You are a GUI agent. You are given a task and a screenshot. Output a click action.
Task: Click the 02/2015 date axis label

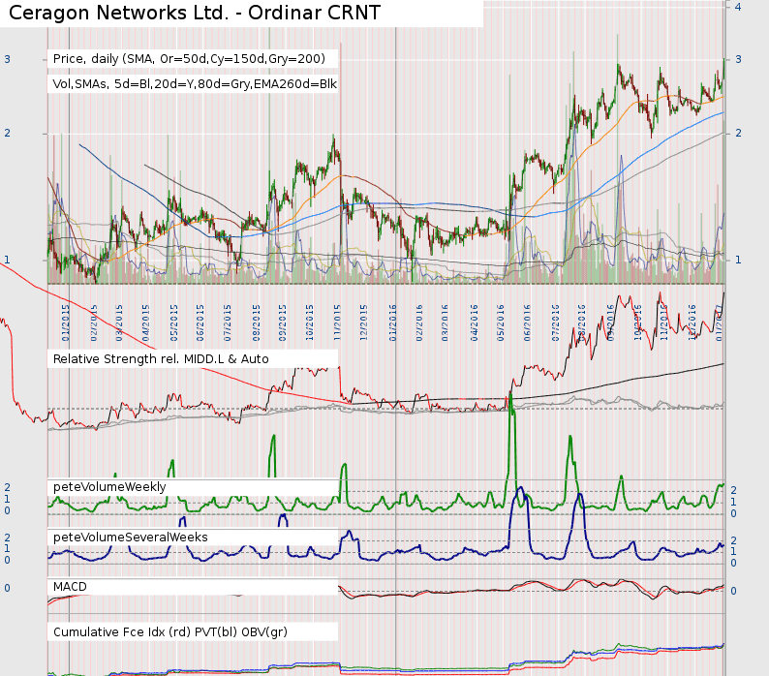coord(94,323)
